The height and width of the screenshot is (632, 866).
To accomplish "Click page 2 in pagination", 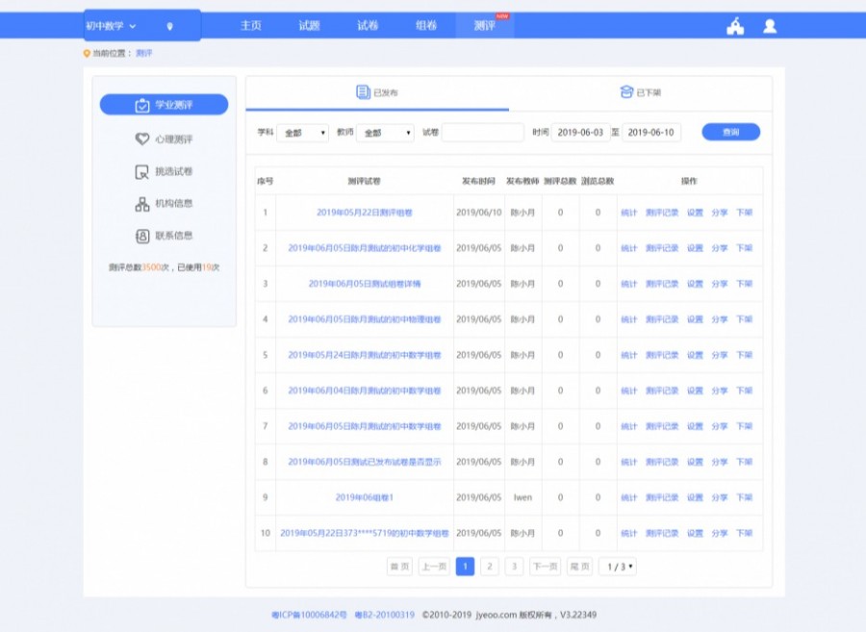I will 490,567.
